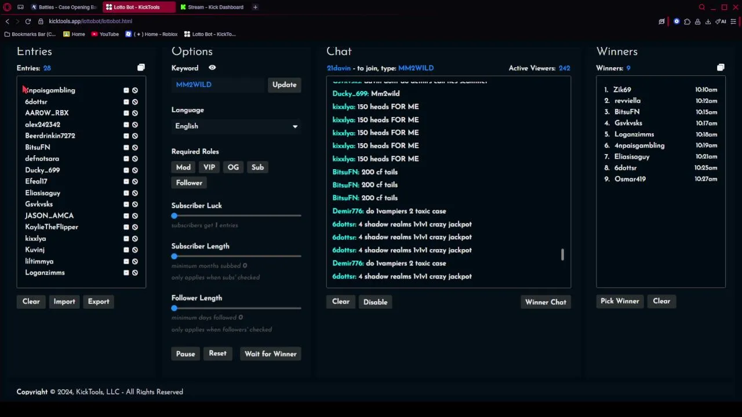Open the Opera menu logo
This screenshot has height=417, width=742.
pyautogui.click(x=7, y=7)
